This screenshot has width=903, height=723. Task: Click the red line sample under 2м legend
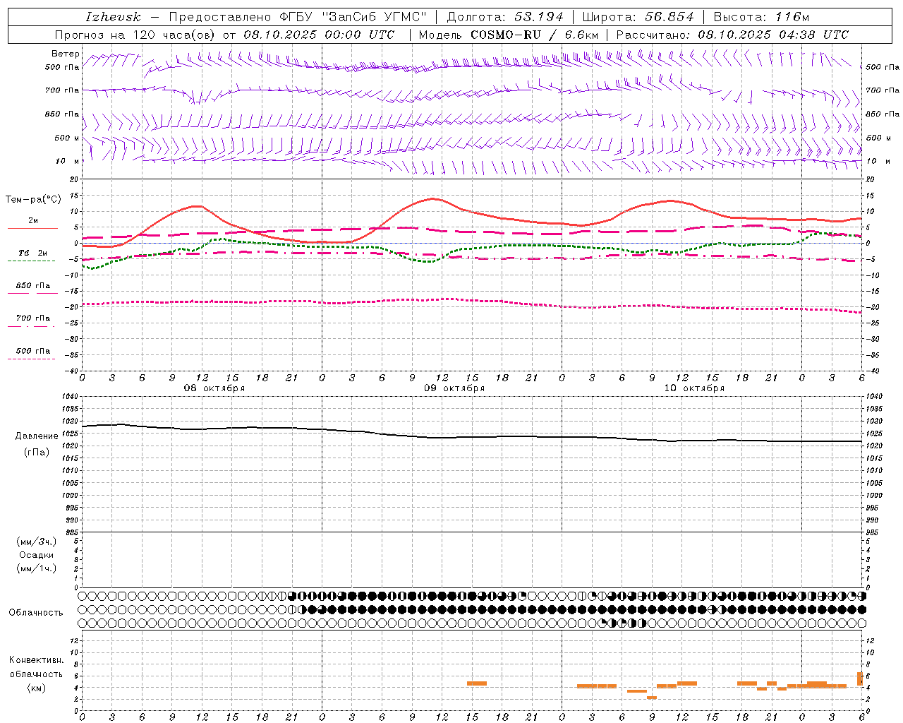coord(32,228)
